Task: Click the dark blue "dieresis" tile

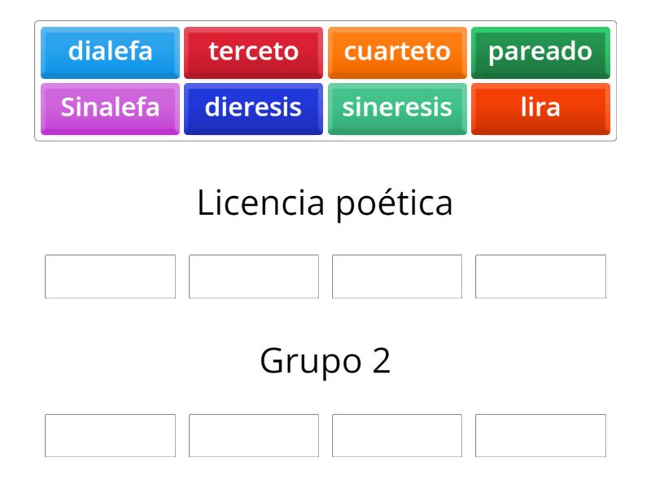Action: (252, 107)
